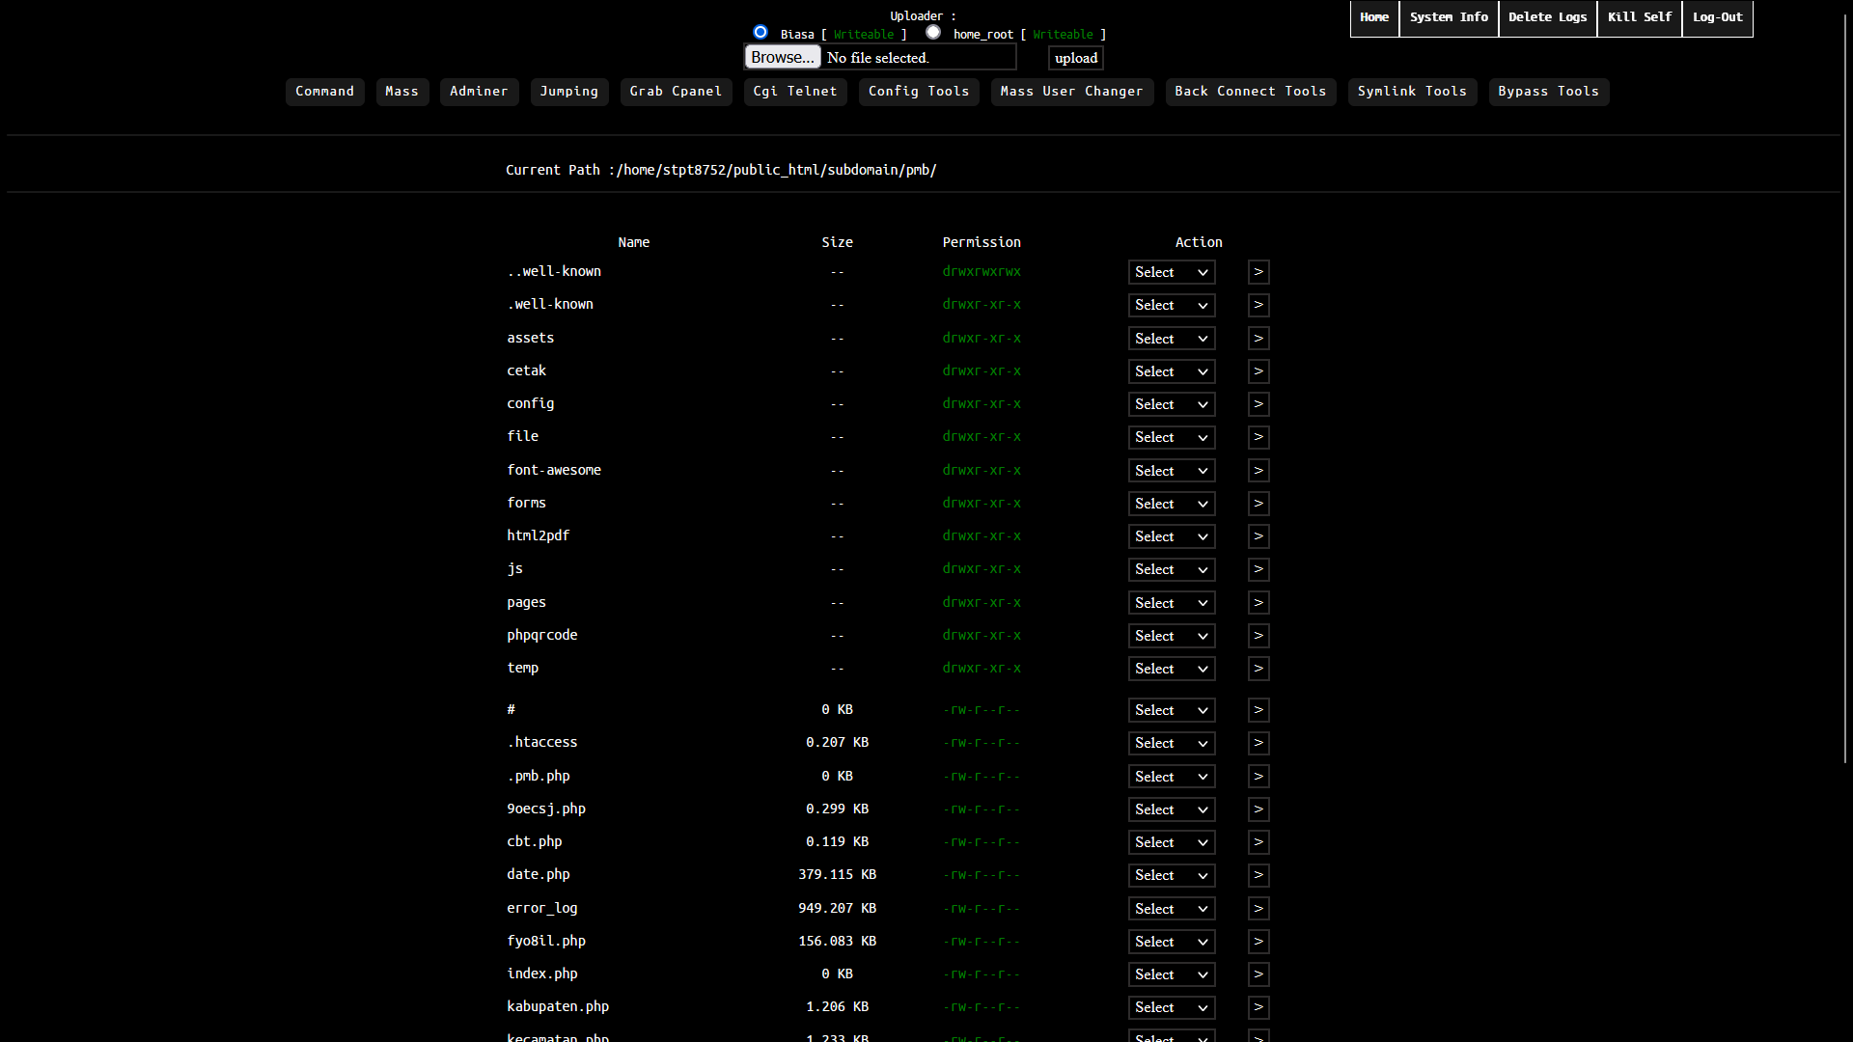Expand the Select dropdown for config folder
Viewport: 1853px width, 1042px height.
[x=1172, y=404]
